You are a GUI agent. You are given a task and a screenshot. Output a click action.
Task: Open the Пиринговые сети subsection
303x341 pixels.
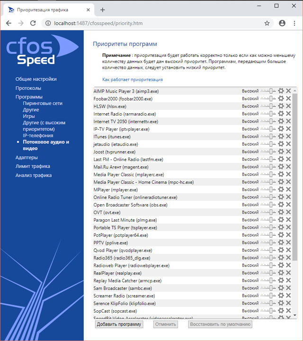pos(43,103)
